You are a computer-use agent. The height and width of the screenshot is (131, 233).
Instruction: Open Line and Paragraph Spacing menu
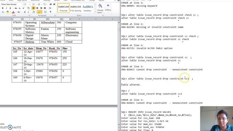pos(50,8)
